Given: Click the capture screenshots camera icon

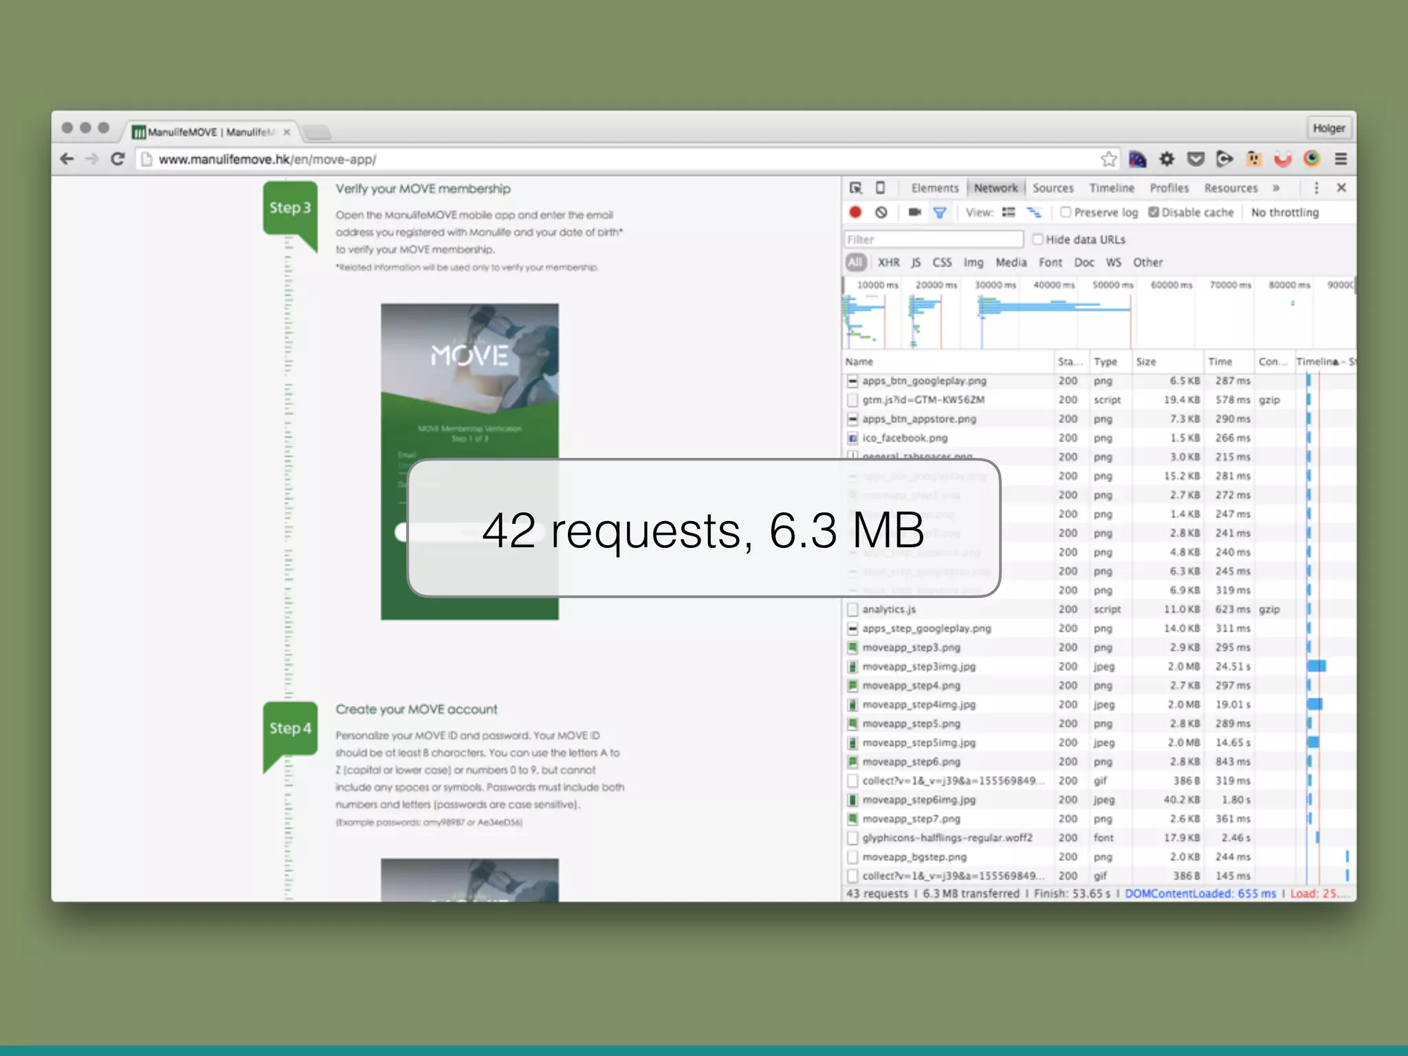Looking at the screenshot, I should pos(914,212).
